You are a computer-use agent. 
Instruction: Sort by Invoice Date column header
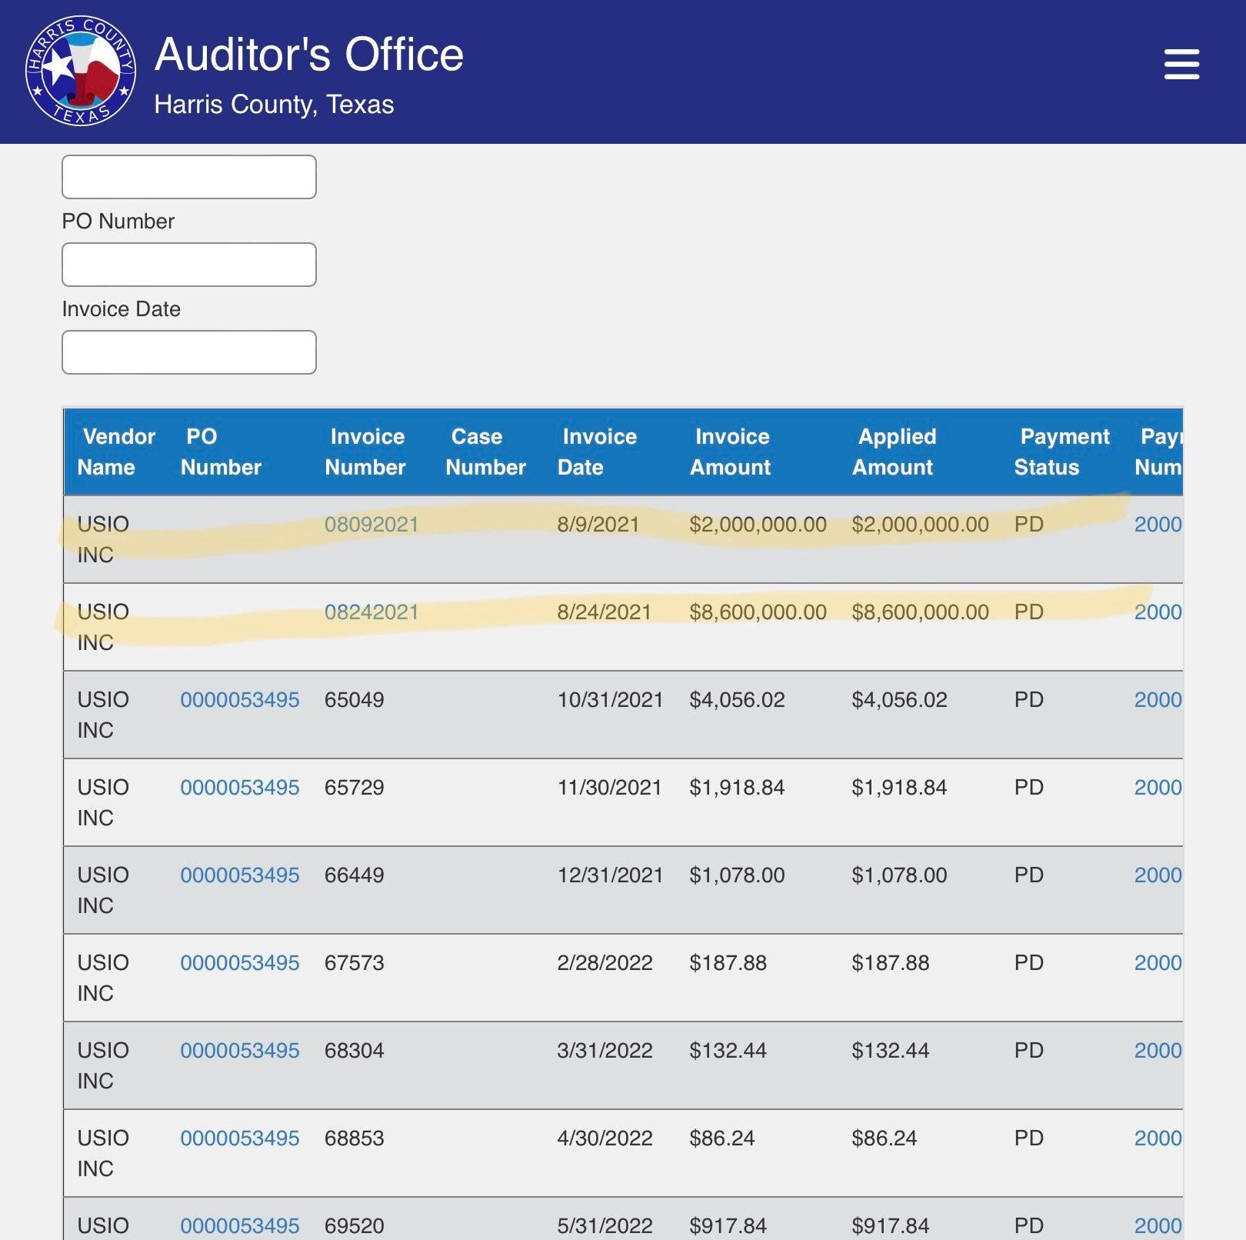[598, 452]
